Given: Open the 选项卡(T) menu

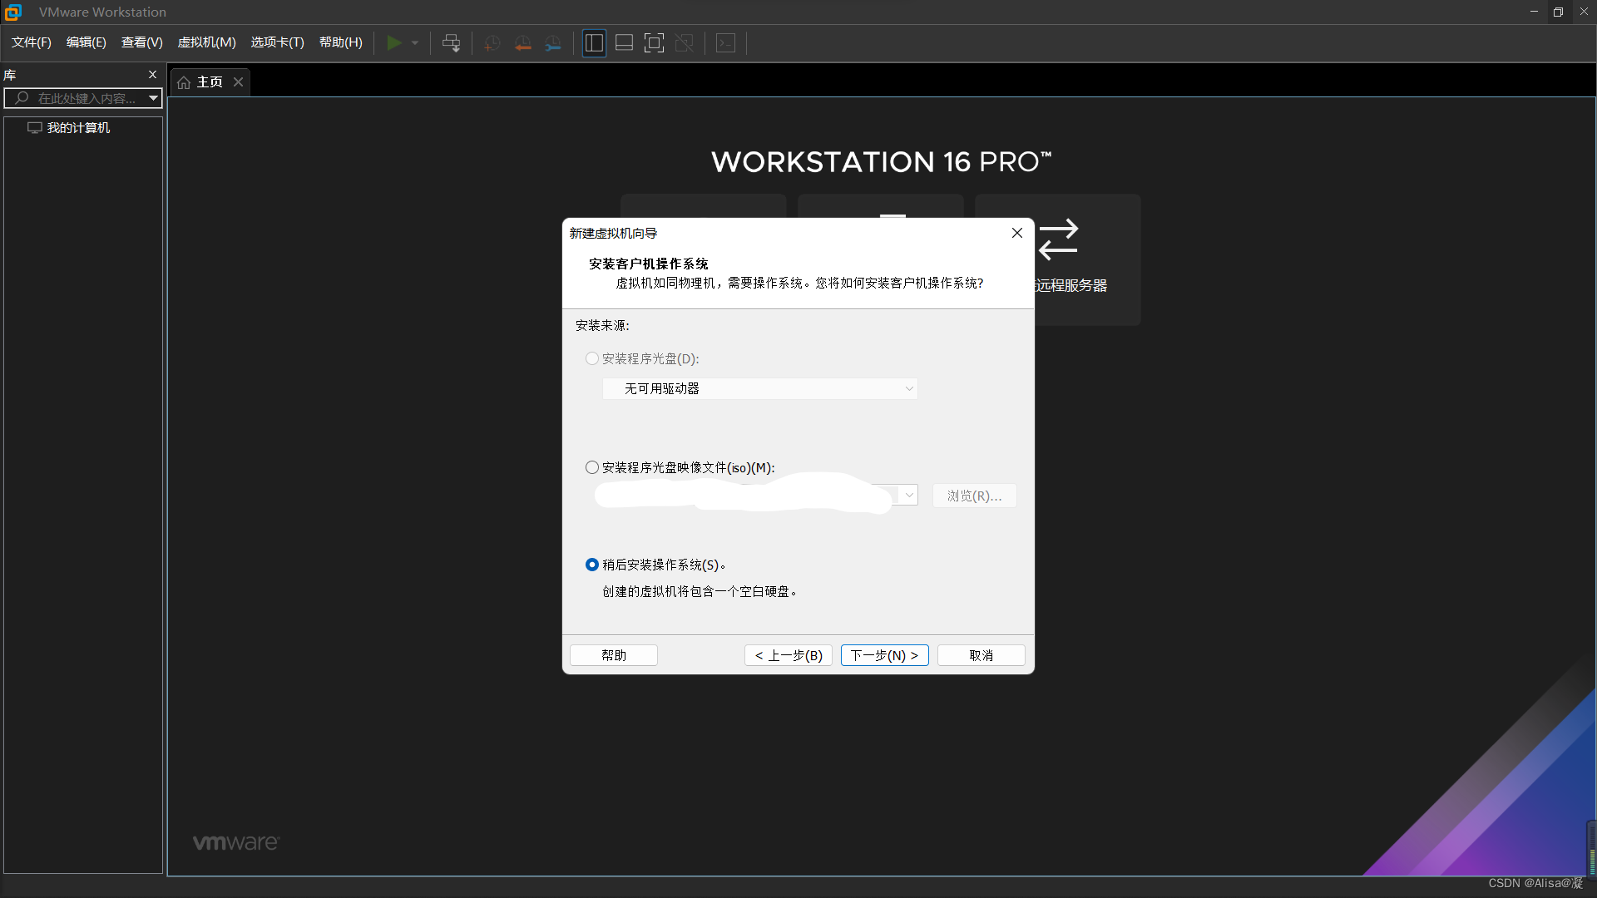Looking at the screenshot, I should tap(277, 42).
